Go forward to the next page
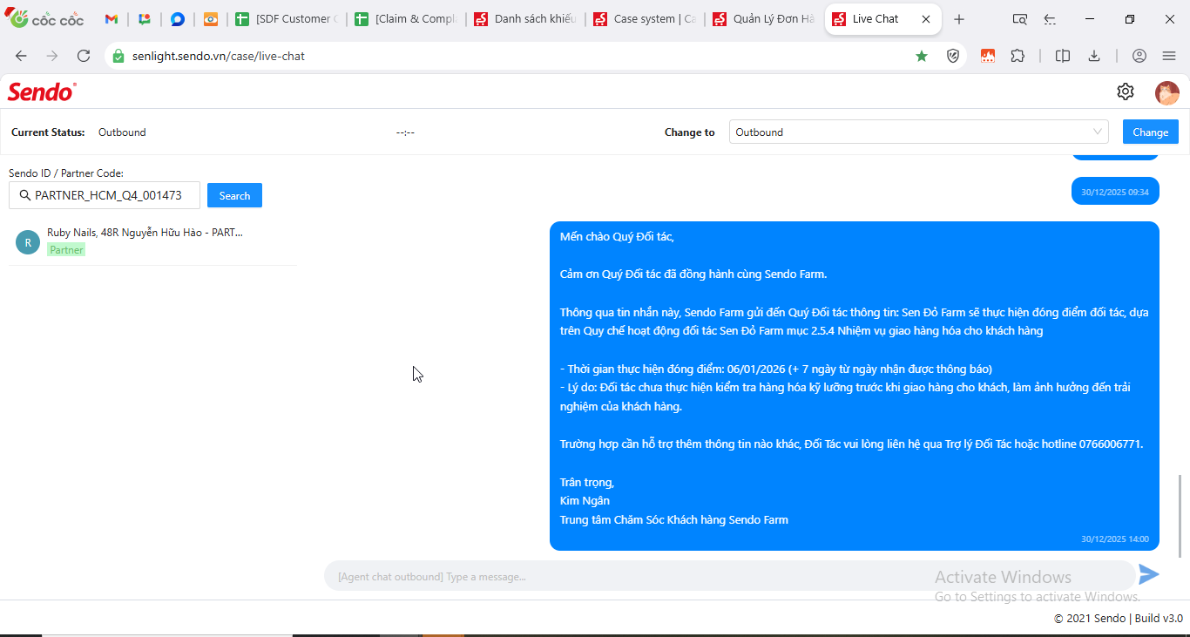This screenshot has width=1190, height=637. click(x=52, y=56)
